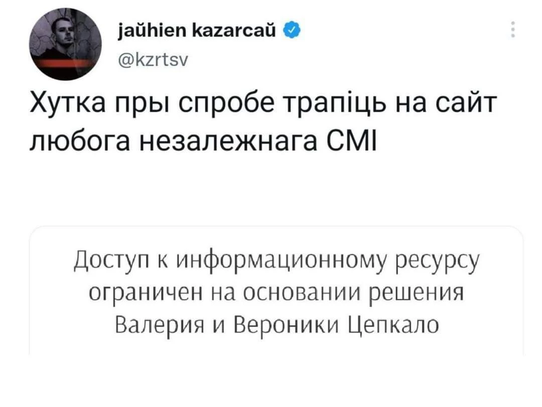Click the red stripe on the avatar
Image resolution: width=542 pixels, height=407 pixels.
tap(65, 64)
